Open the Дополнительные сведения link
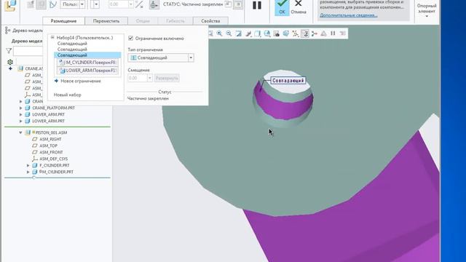The image size is (466, 262). 349,15
